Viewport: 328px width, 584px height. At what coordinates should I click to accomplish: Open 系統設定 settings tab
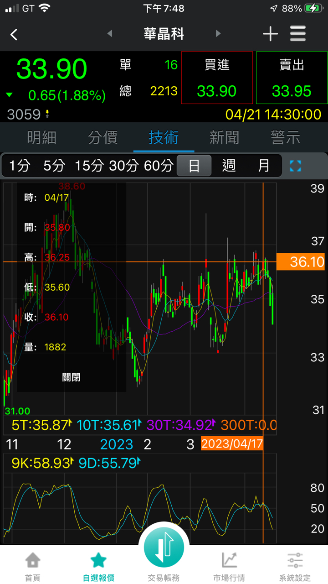point(295,566)
